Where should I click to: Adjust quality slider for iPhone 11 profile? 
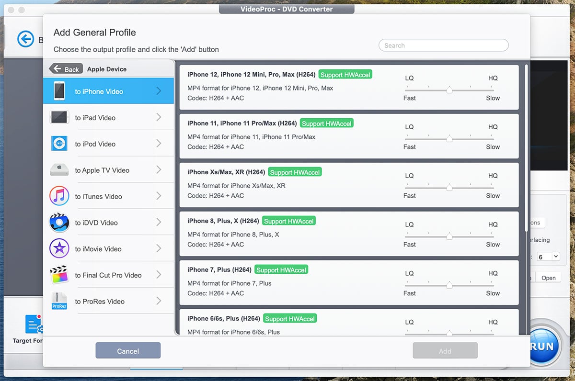449,138
